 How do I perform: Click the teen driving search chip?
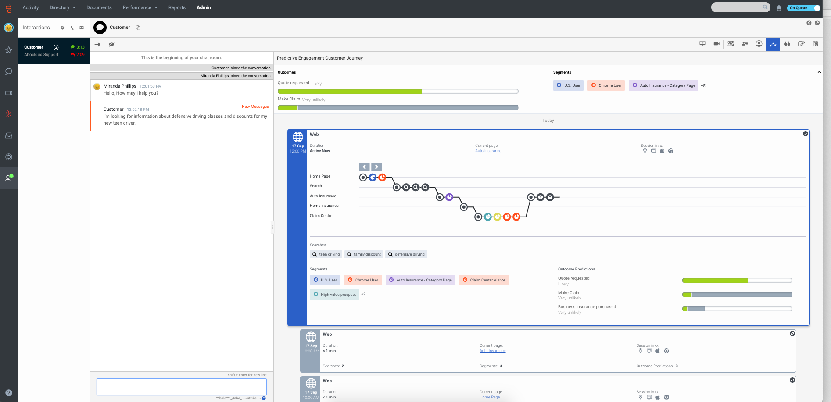tap(326, 254)
